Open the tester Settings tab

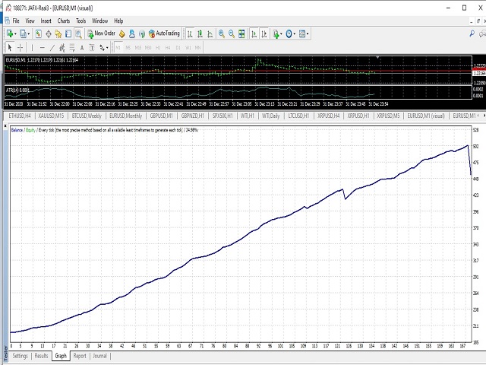coord(21,356)
